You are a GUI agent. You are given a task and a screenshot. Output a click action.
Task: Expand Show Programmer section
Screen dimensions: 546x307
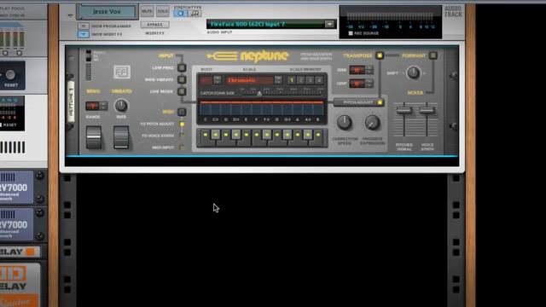[84, 26]
